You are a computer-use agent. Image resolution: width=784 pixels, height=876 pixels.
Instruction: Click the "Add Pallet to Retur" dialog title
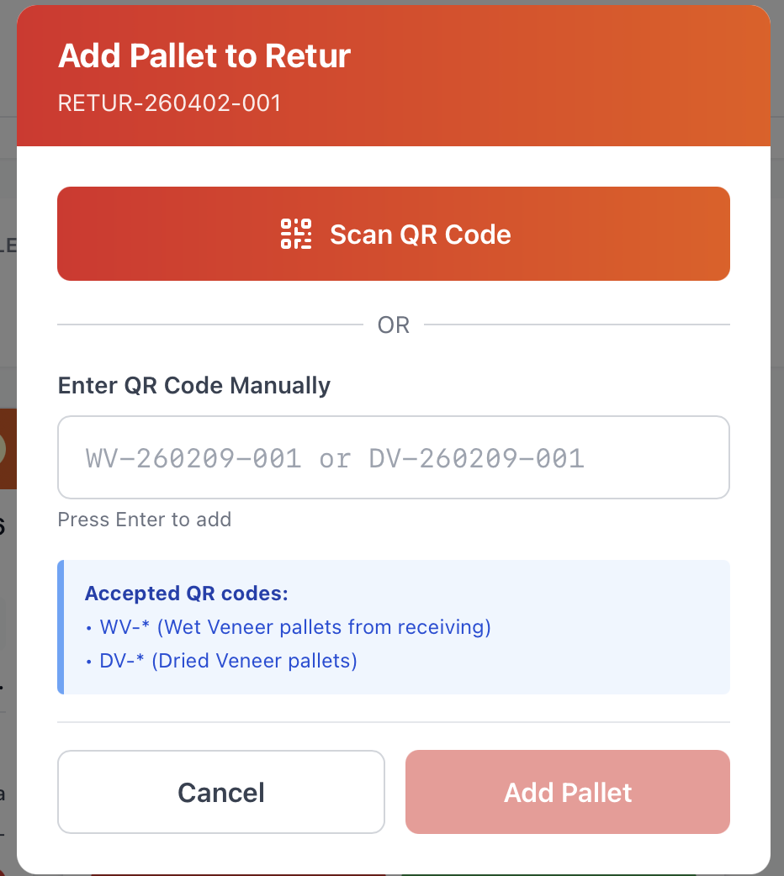click(204, 56)
